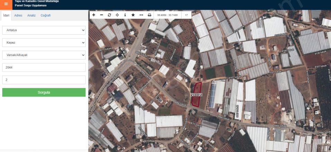Open the orange hamburger menu
The image size is (331, 152).
pyautogui.click(x=6, y=4)
